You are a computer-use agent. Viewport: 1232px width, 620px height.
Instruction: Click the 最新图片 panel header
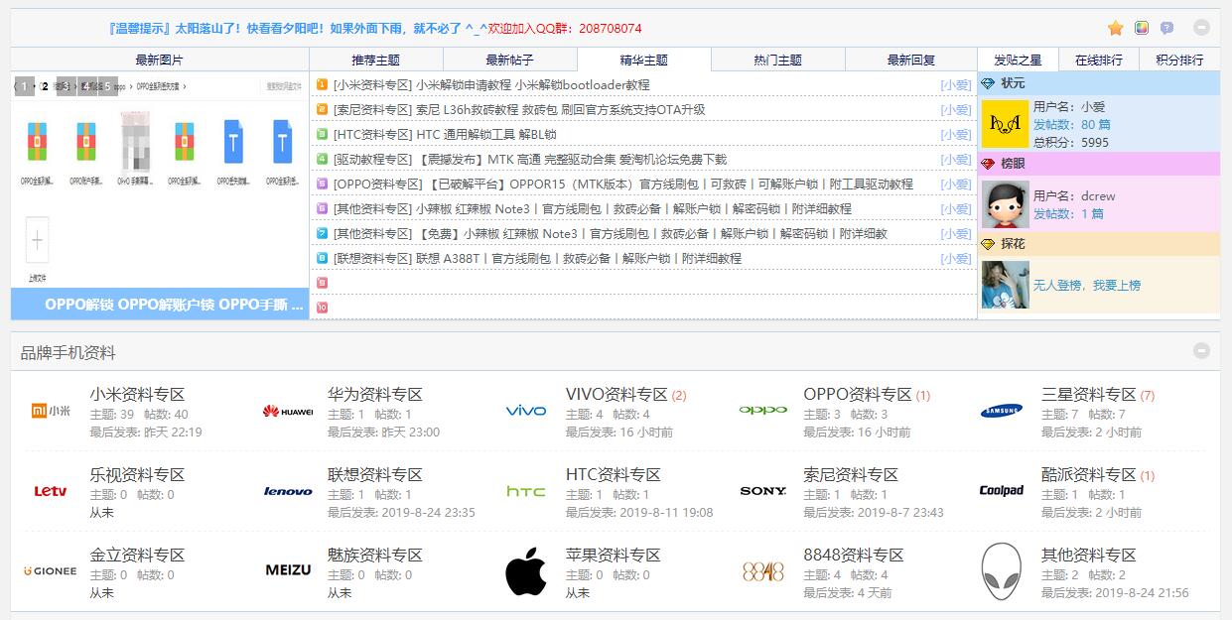pos(160,60)
